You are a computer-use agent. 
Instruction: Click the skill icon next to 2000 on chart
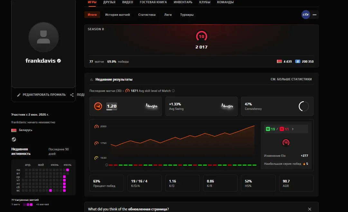click(x=97, y=127)
